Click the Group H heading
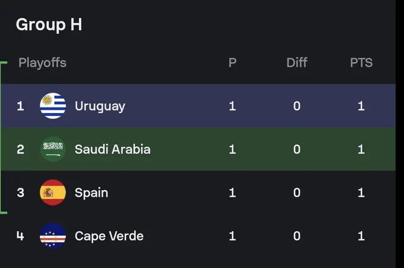Screen dimensions: 404x268 [x=49, y=25]
